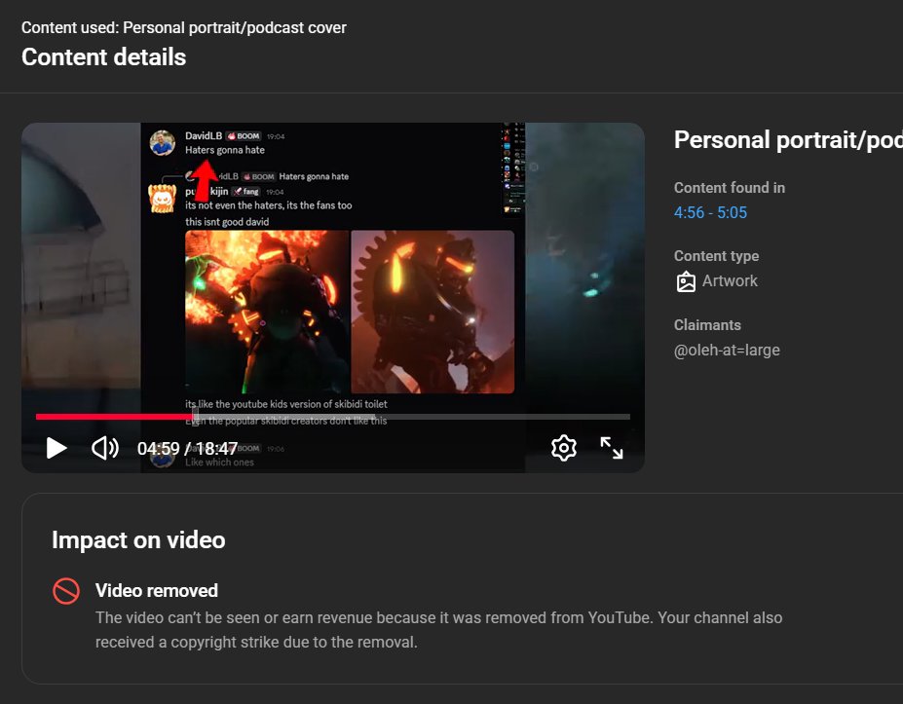Click the orange character avatar in preview

(162, 199)
